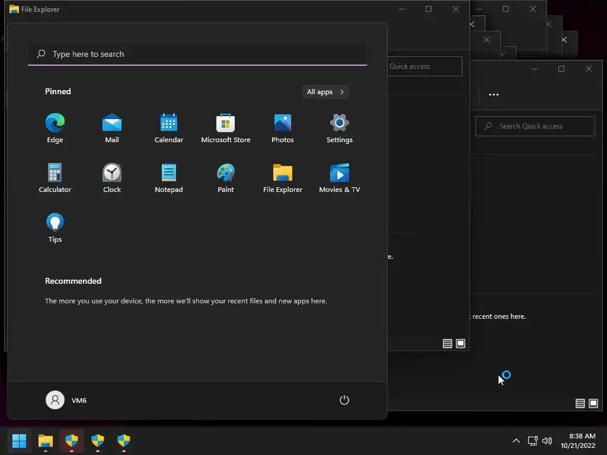The height and width of the screenshot is (455, 607).
Task: Open File Explorer from the taskbar
Action: (45, 440)
